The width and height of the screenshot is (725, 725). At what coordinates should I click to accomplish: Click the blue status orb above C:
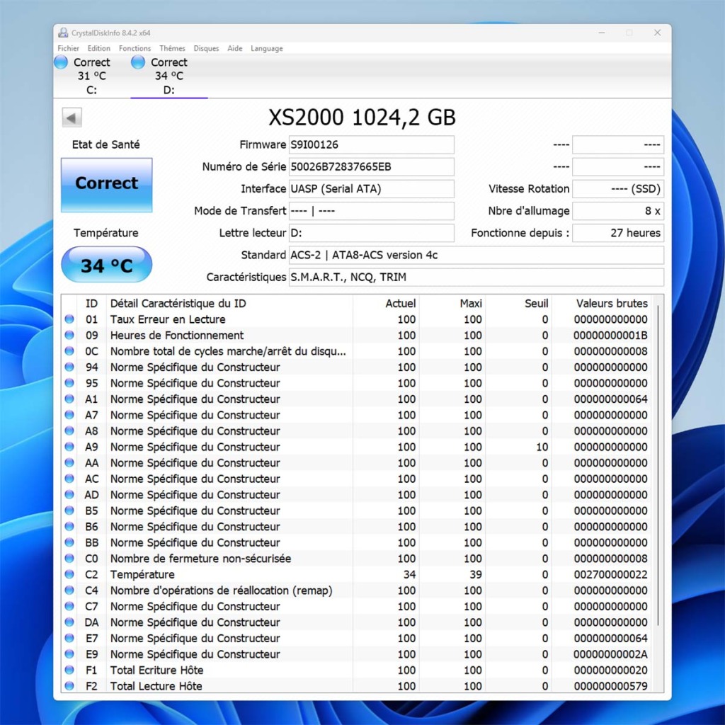click(x=61, y=62)
